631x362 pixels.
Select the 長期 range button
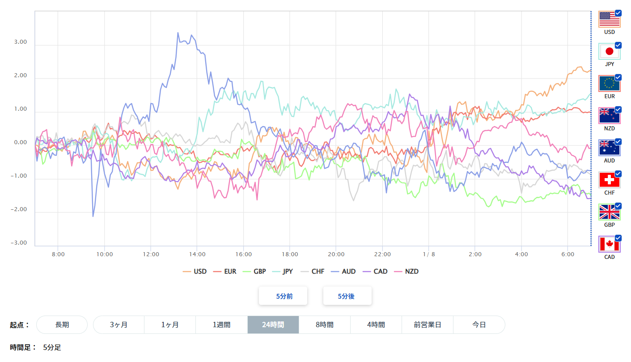62,325
